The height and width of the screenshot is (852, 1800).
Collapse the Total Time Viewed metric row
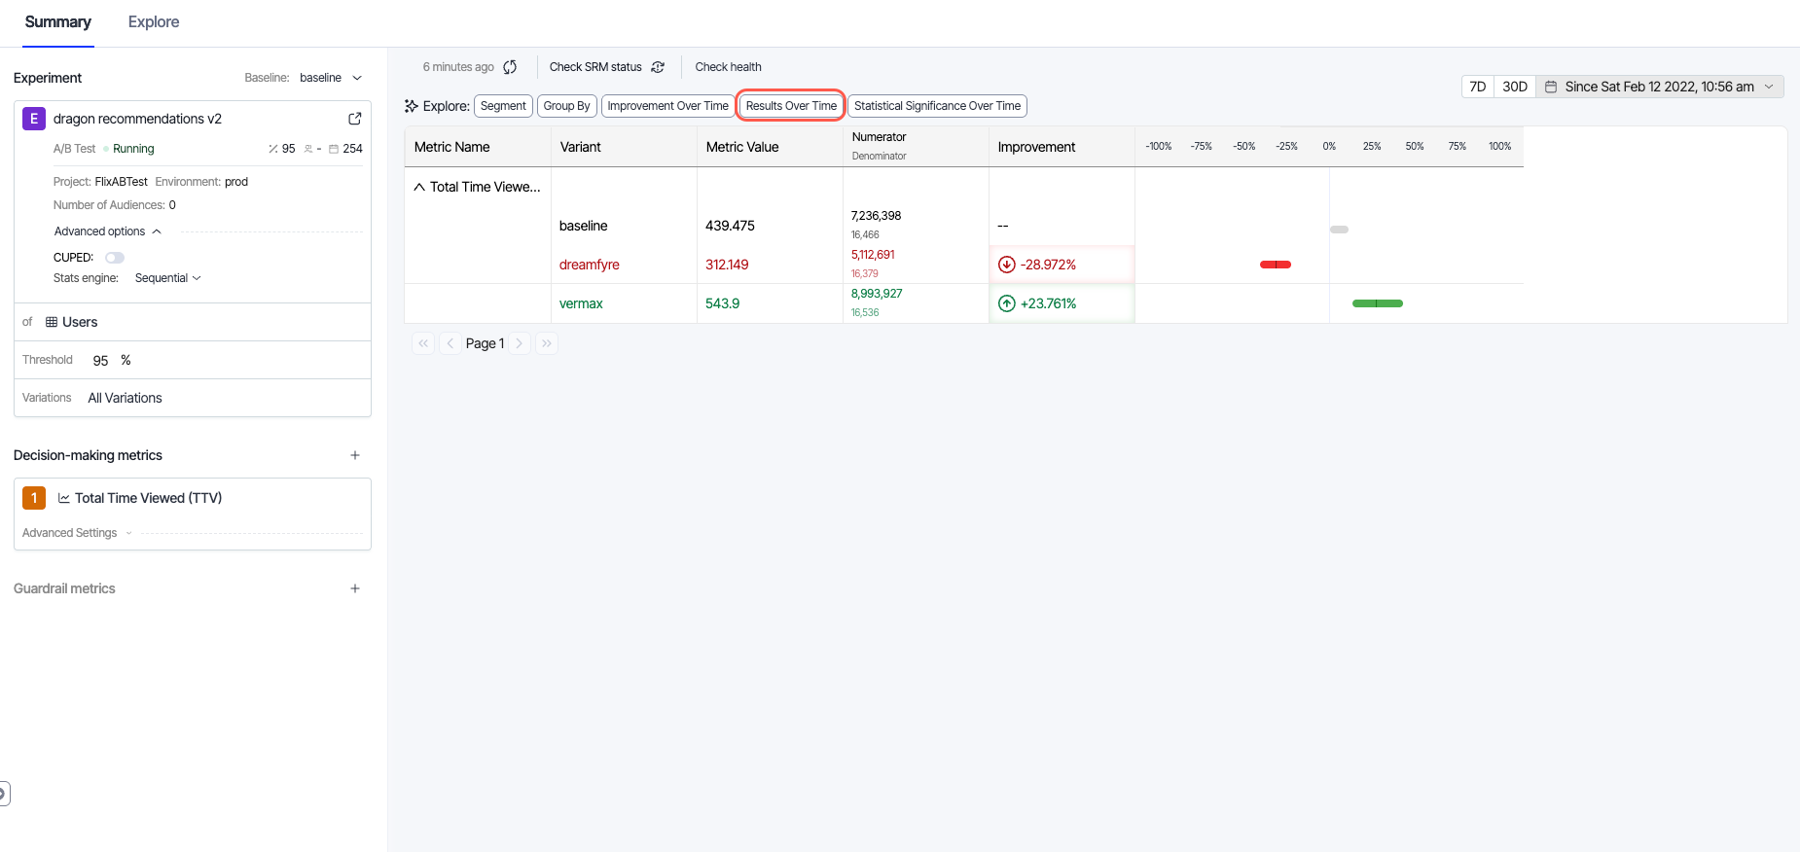[419, 187]
